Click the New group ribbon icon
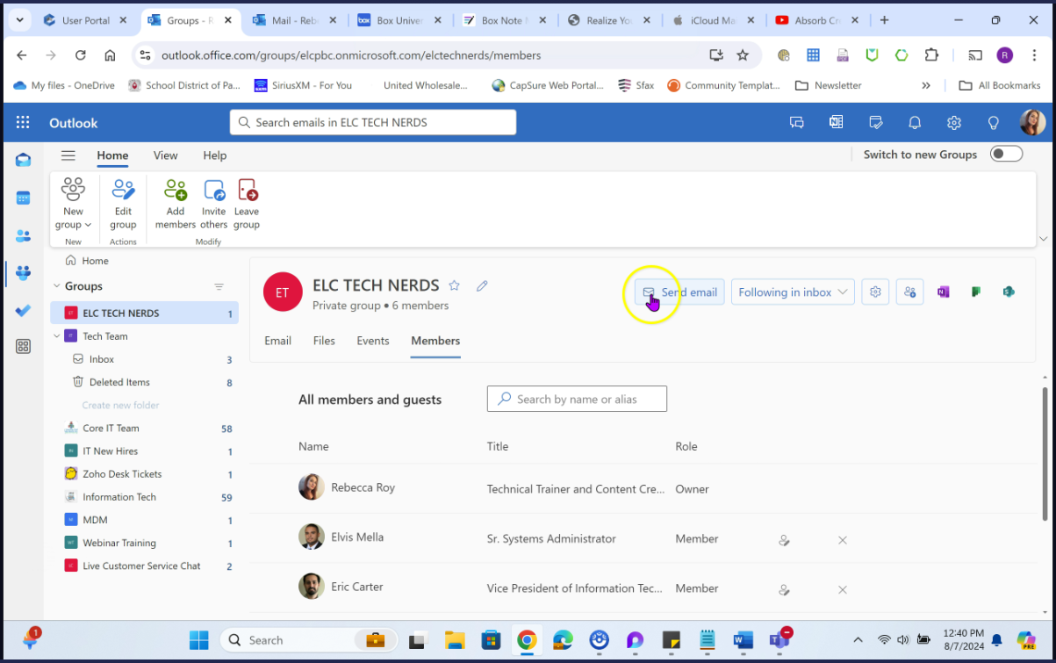This screenshot has width=1056, height=663. (x=74, y=191)
